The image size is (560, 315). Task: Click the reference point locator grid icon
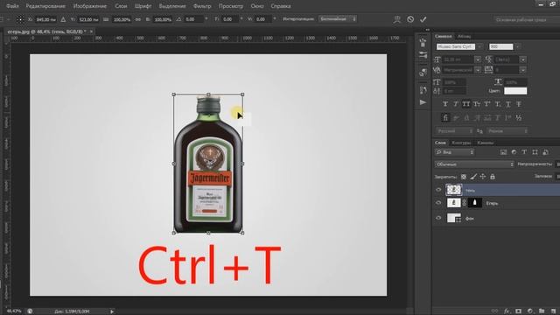20,19
